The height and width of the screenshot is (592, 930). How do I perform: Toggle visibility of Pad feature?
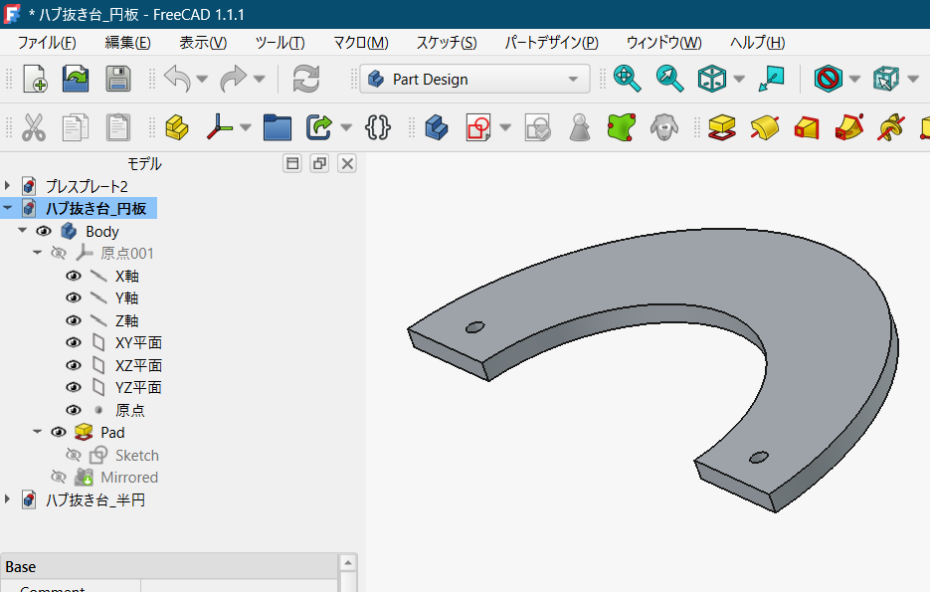pyautogui.click(x=58, y=432)
